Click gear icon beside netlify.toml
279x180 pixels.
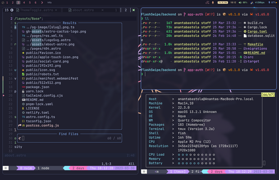pyautogui.click(x=23, y=112)
